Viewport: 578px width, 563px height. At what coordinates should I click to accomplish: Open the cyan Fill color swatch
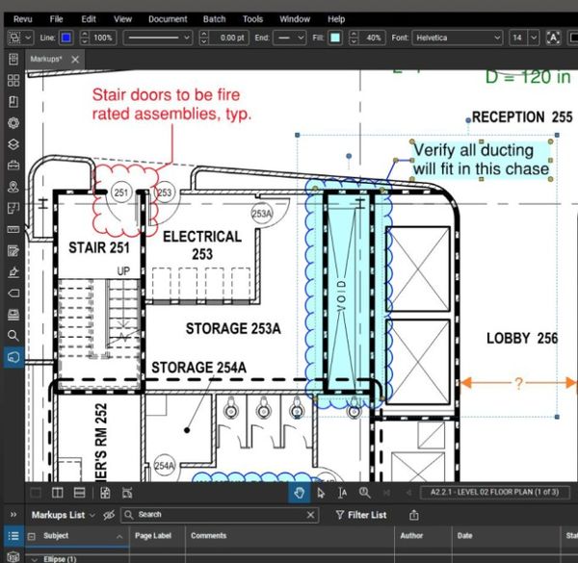tap(335, 38)
